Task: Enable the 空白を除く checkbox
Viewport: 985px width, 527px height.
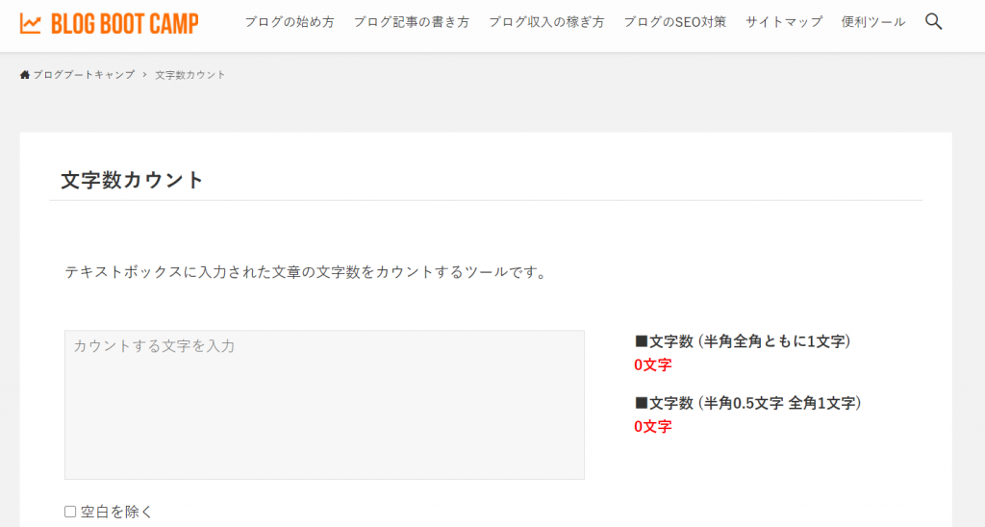Action: click(70, 512)
